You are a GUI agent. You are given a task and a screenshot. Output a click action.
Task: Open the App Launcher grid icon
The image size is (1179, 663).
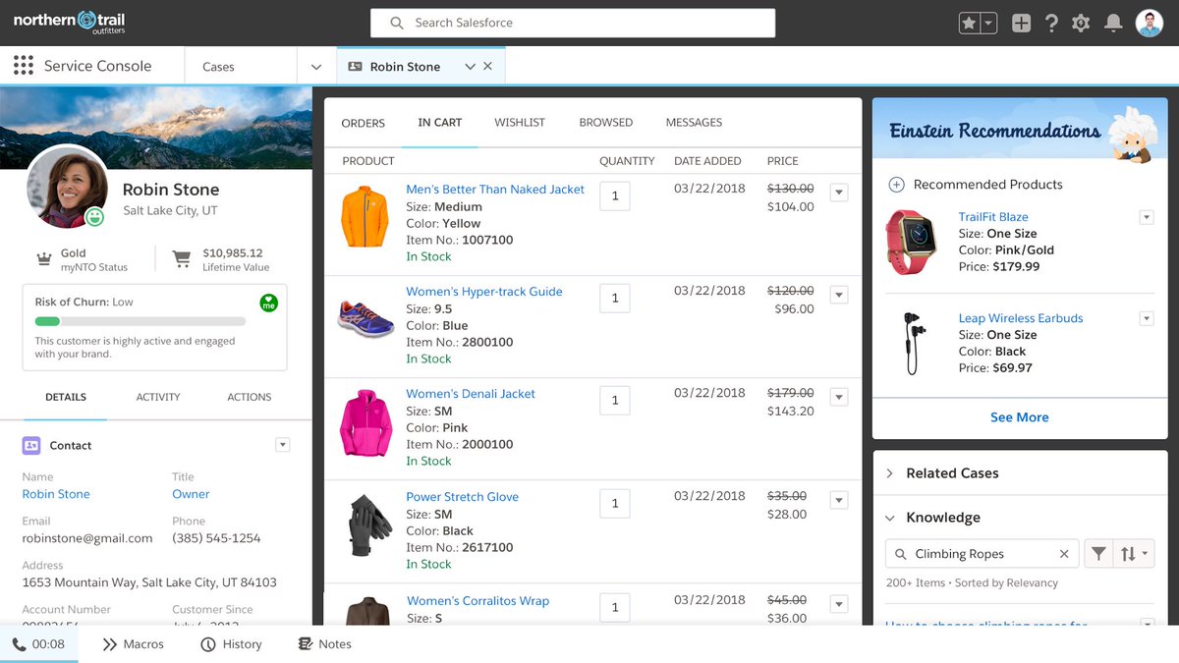[23, 66]
